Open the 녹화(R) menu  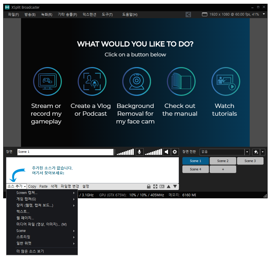47,14
